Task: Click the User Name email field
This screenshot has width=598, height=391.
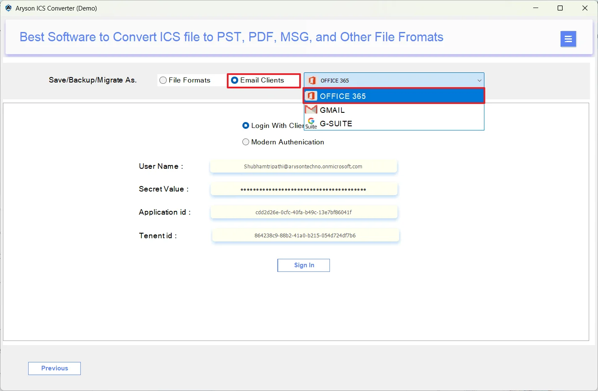Action: [x=303, y=166]
